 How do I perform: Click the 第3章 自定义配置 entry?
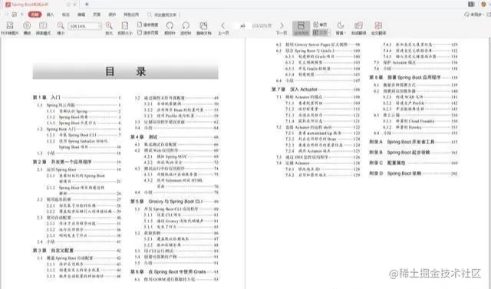pyautogui.click(x=77, y=251)
